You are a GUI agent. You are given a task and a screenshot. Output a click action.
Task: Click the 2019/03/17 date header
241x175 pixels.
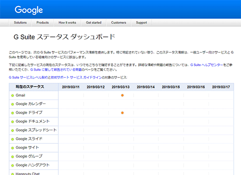pos(221,87)
